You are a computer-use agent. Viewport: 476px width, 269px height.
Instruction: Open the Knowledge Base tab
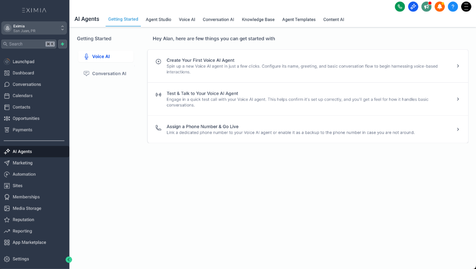click(258, 20)
